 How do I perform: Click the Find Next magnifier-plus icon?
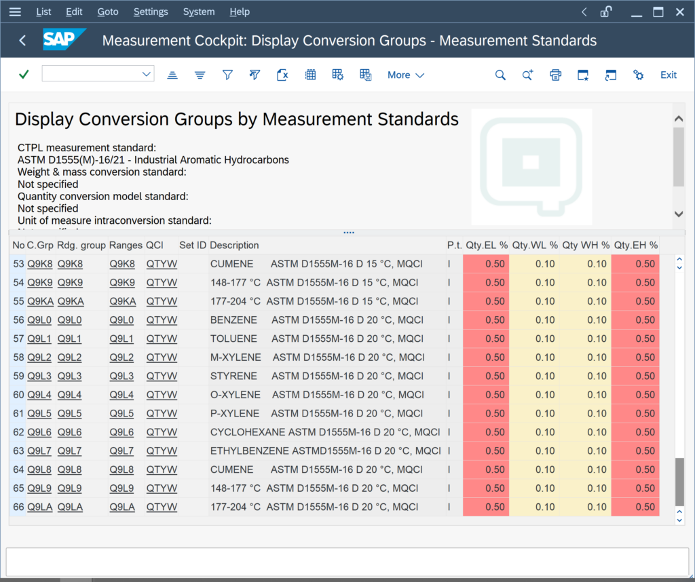pos(527,75)
